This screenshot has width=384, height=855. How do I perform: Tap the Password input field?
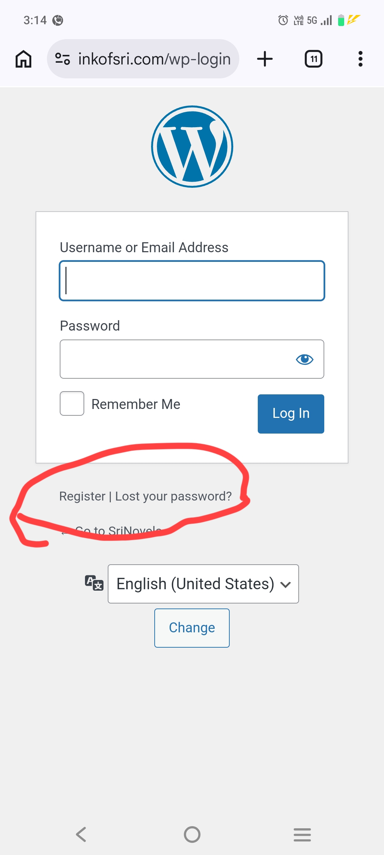[x=176, y=359]
